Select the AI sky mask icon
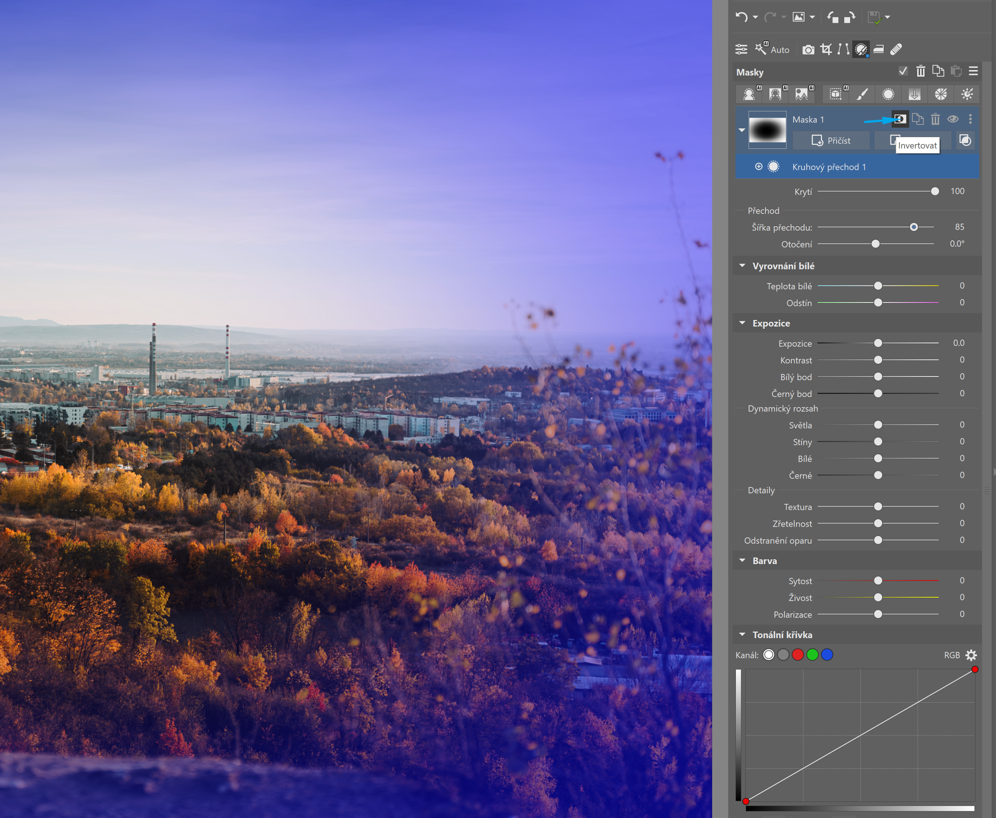The width and height of the screenshot is (996, 818). click(x=801, y=94)
